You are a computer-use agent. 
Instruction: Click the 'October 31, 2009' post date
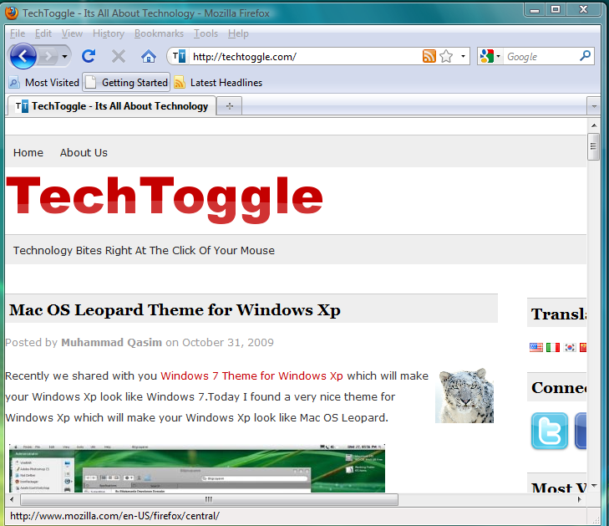pyautogui.click(x=228, y=342)
